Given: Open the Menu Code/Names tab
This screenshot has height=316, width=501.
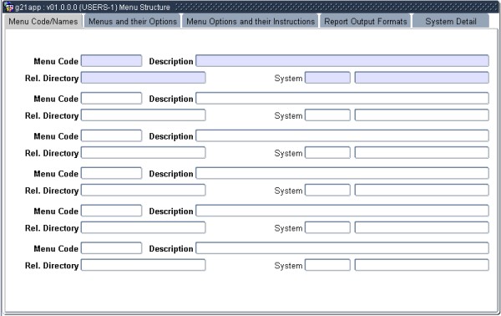Looking at the screenshot, I should pos(43,22).
